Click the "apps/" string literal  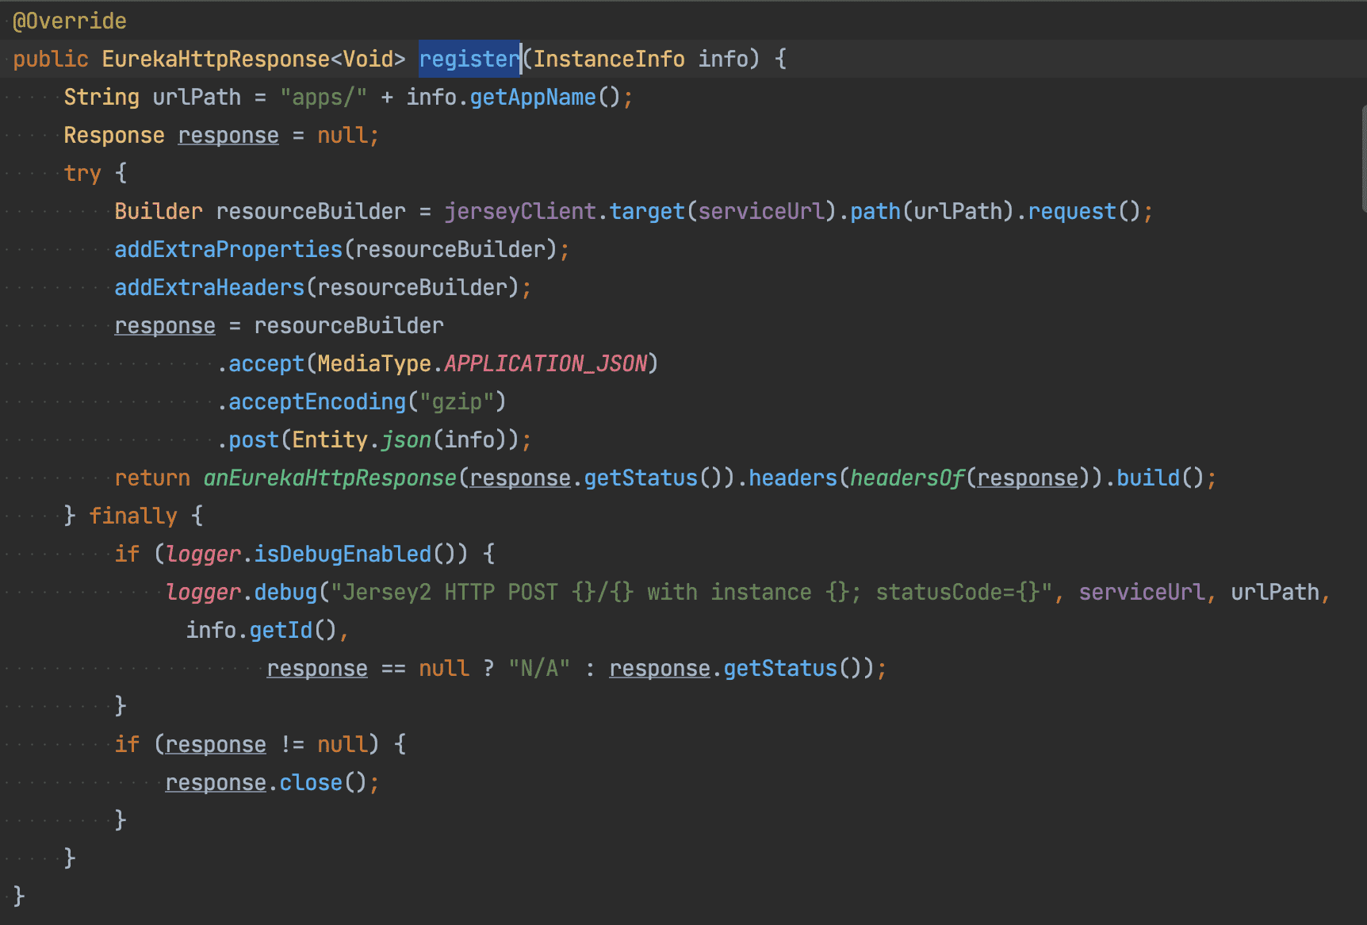(x=324, y=97)
